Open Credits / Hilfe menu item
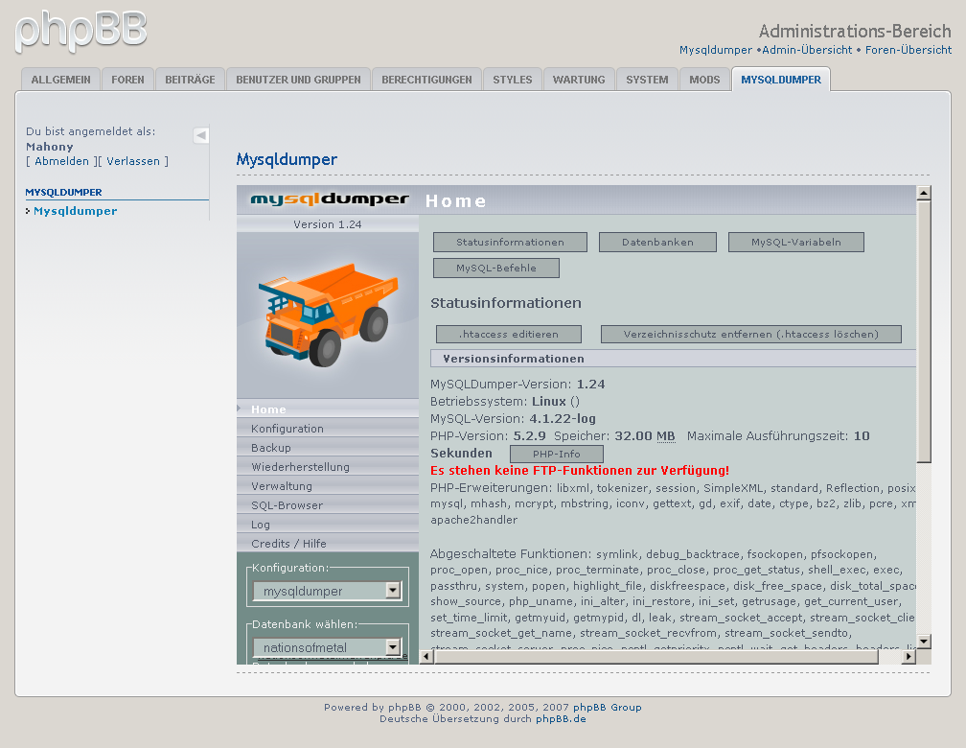 (x=328, y=543)
